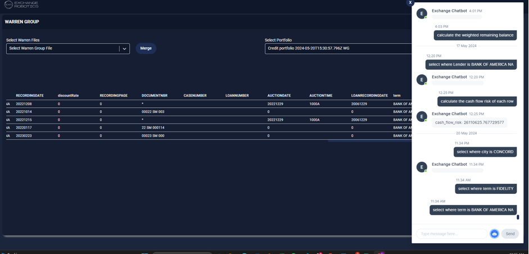Click the AUCTIONDATE column header

279,96
